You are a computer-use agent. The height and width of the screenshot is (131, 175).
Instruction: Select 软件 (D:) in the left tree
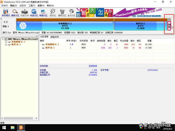tap(16, 44)
